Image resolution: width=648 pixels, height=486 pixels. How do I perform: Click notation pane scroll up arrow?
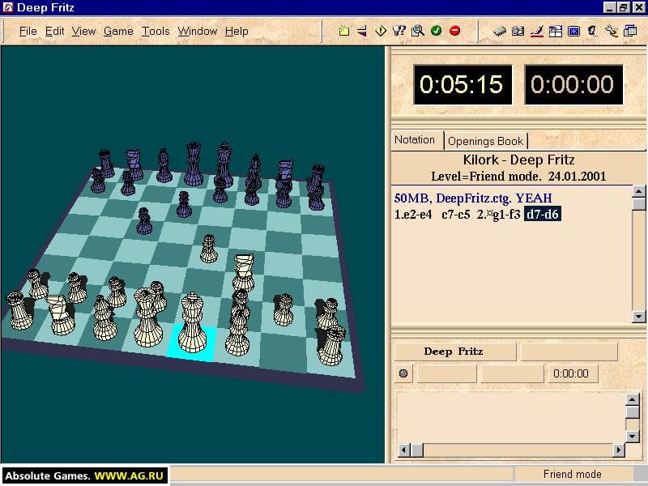click(638, 192)
